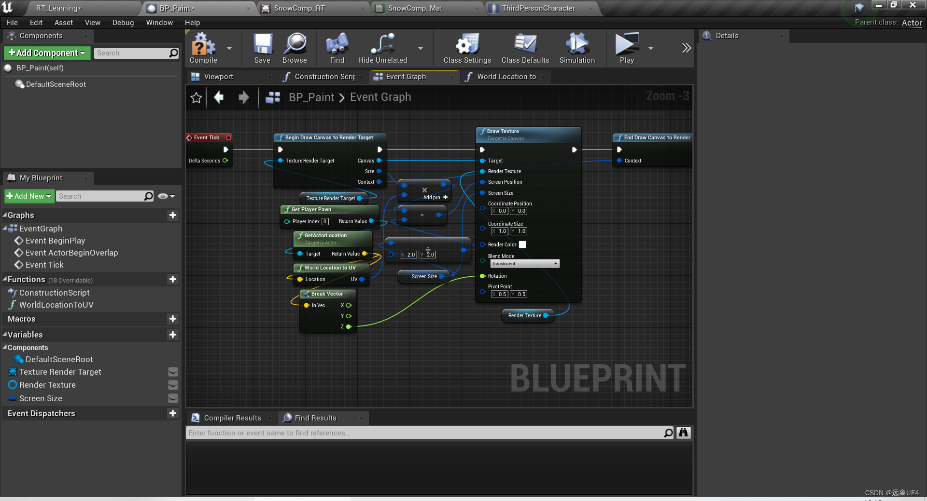Toggle My Blueprint visibility filter eye icon
Viewport: 927px width, 501px height.
(x=164, y=196)
